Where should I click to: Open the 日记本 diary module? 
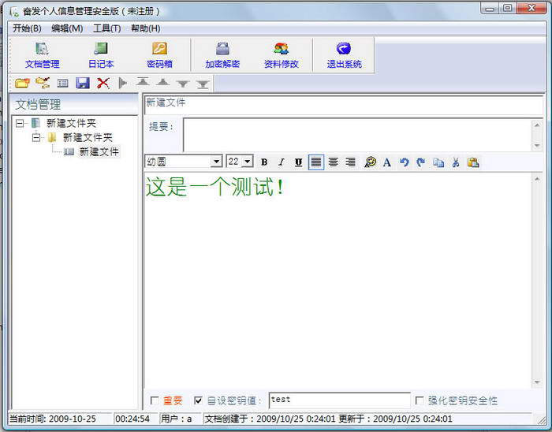click(x=101, y=55)
